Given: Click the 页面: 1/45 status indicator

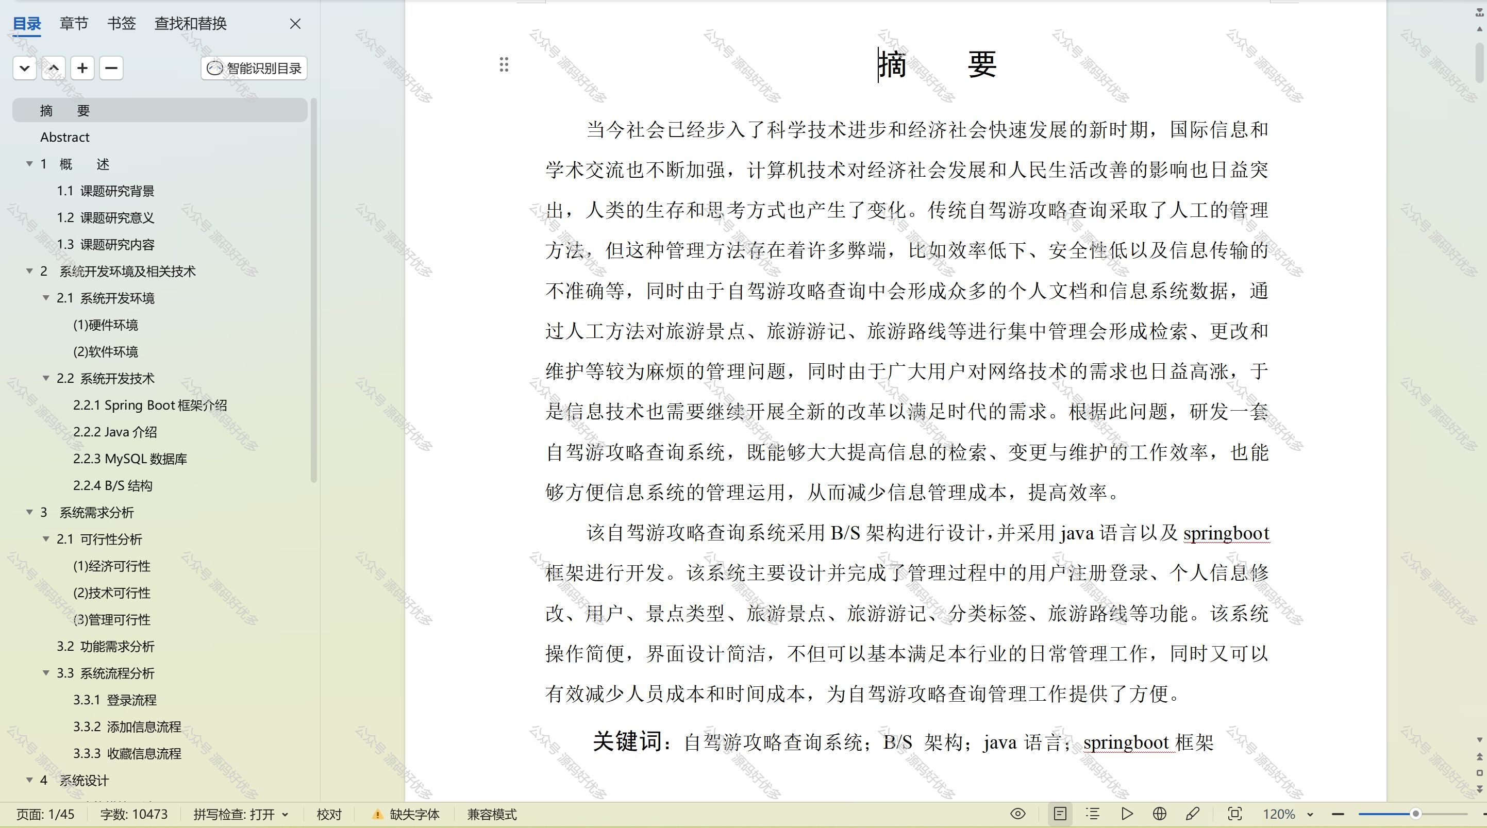Looking at the screenshot, I should click(45, 814).
